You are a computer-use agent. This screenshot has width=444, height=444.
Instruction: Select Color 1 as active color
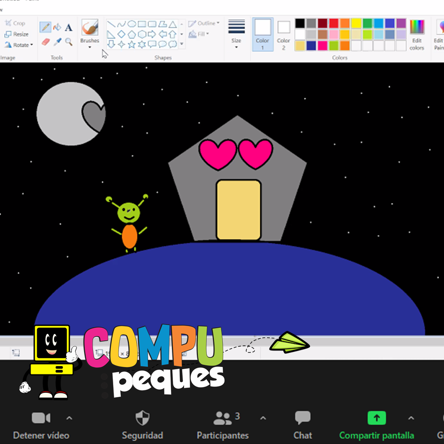point(263,34)
